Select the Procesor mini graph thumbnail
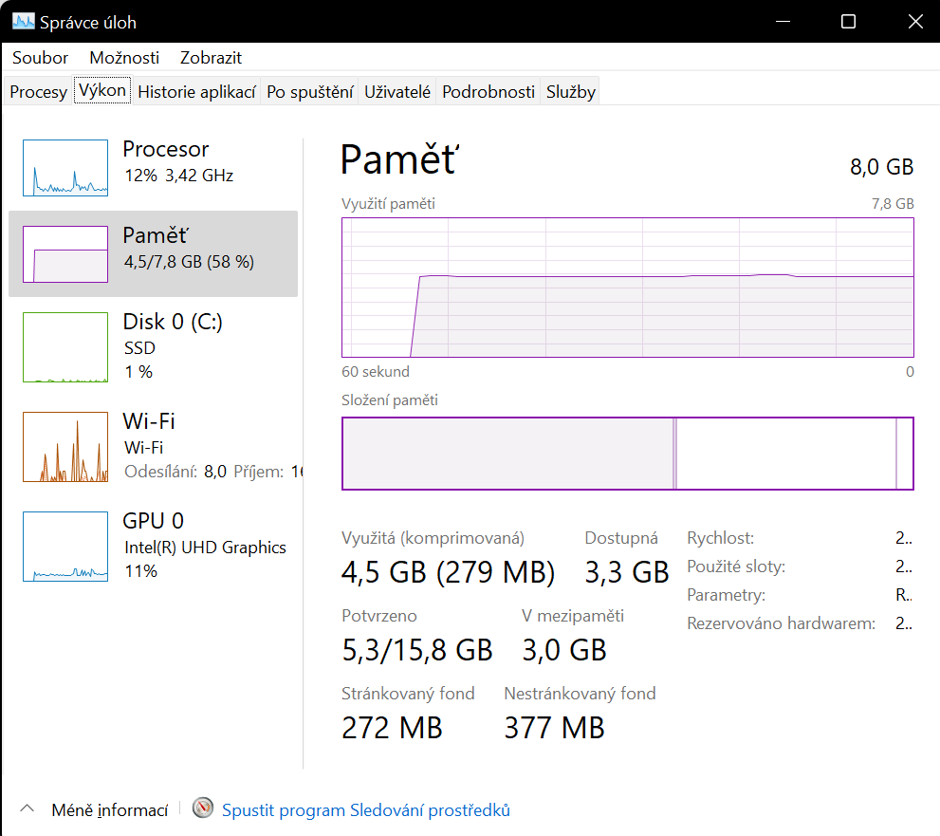The height and width of the screenshot is (836, 940). pos(65,168)
